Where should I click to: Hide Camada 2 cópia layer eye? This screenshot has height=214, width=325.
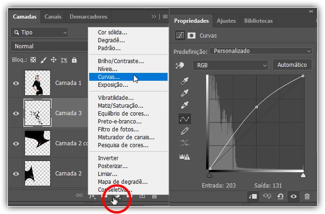(x=16, y=143)
